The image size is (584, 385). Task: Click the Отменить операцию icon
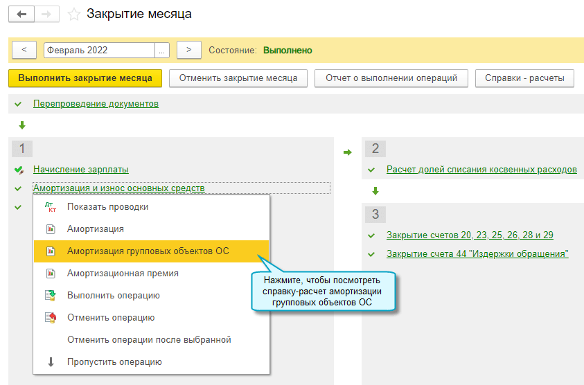point(50,318)
